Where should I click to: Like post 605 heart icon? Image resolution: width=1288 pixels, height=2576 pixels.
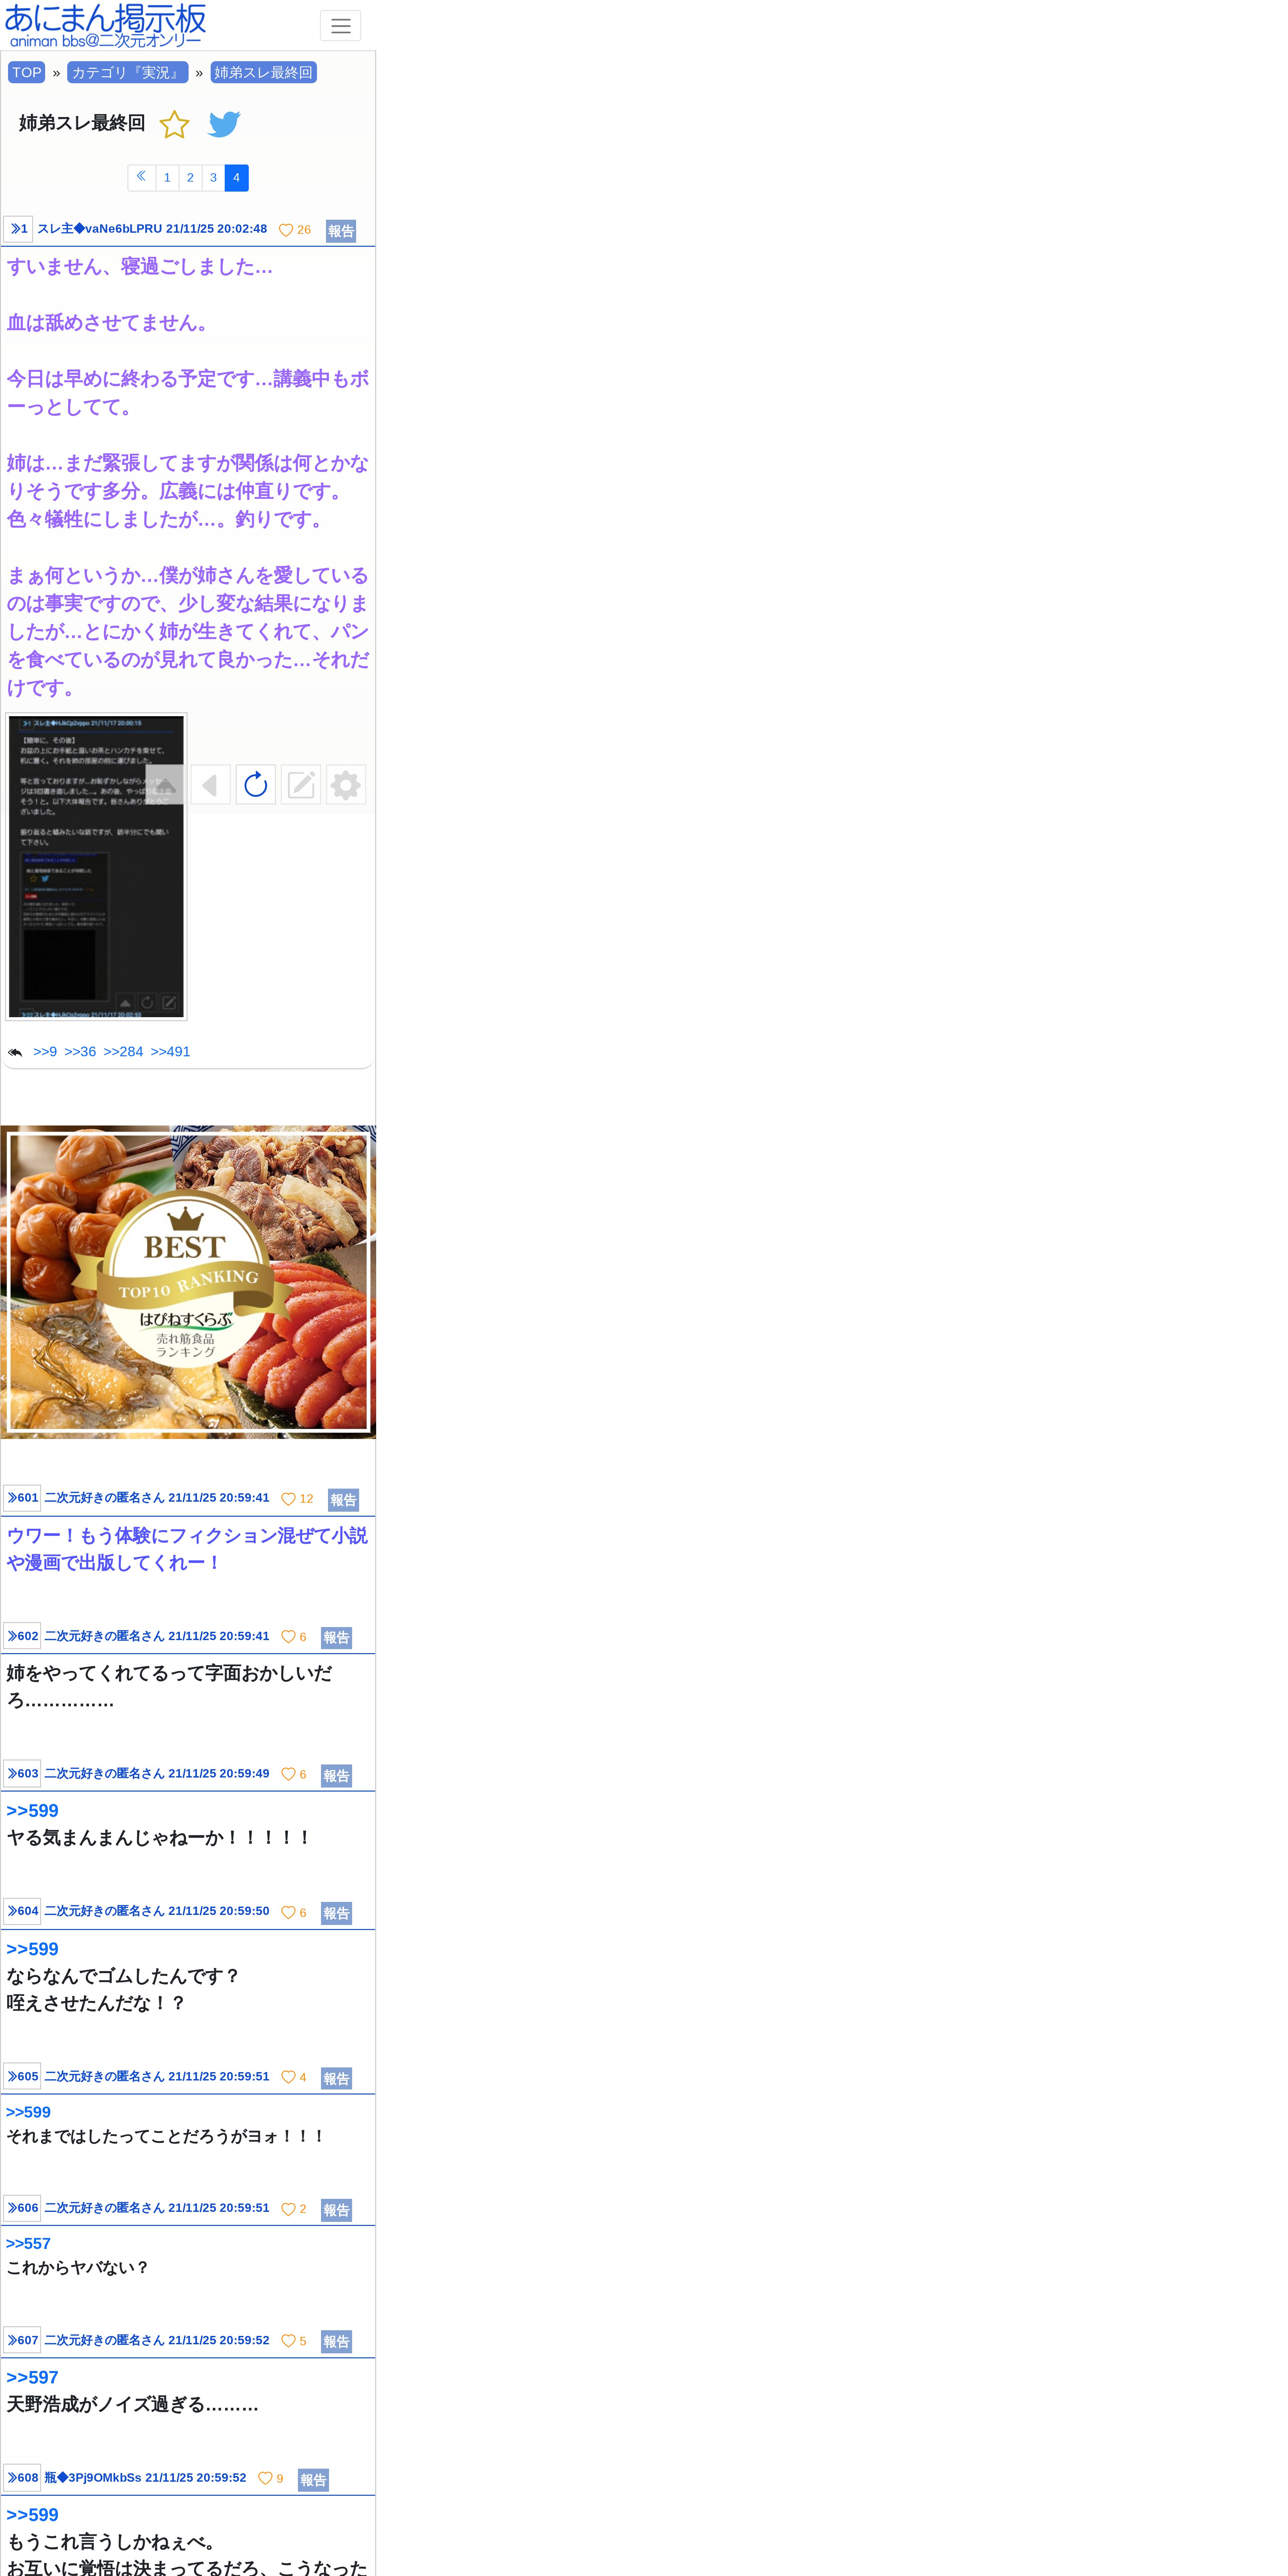click(288, 2077)
